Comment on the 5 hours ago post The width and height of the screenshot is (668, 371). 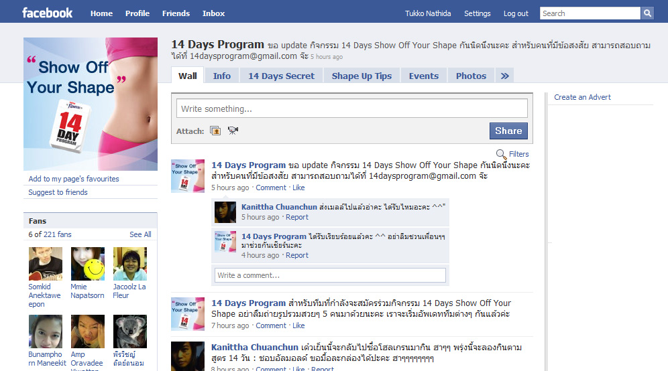(x=271, y=188)
